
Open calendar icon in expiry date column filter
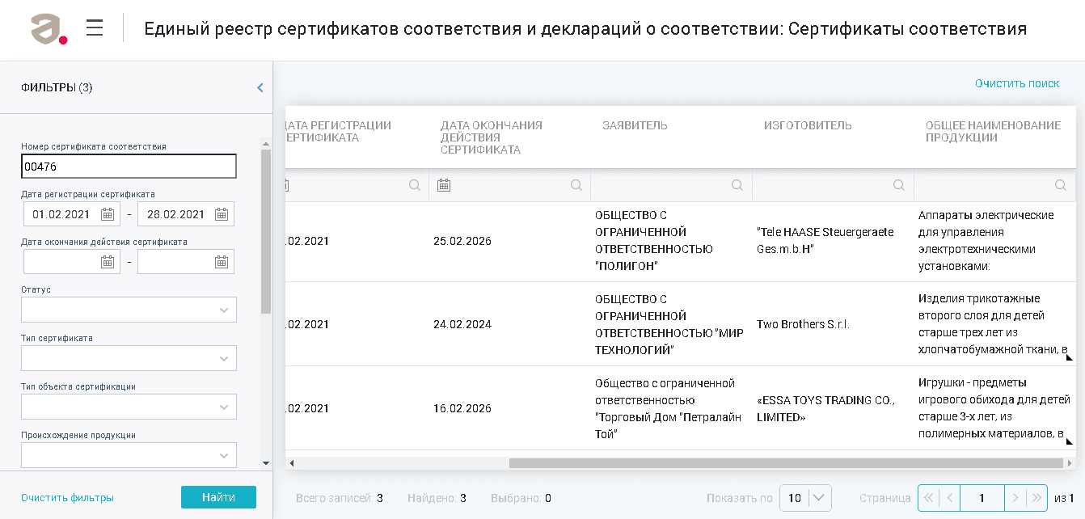[443, 185]
